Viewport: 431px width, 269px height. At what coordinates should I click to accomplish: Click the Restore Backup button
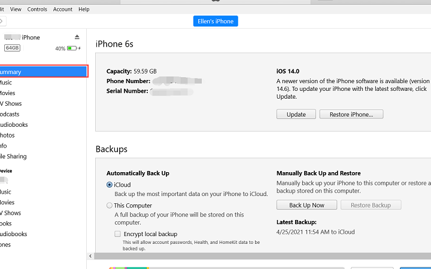pyautogui.click(x=371, y=205)
